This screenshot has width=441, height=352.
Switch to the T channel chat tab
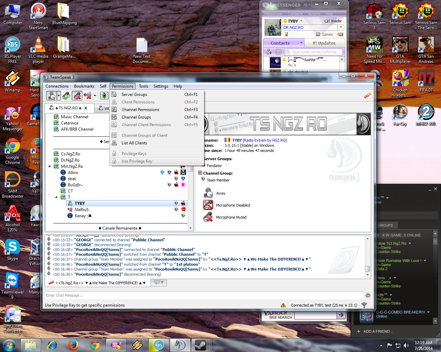(x=159, y=283)
